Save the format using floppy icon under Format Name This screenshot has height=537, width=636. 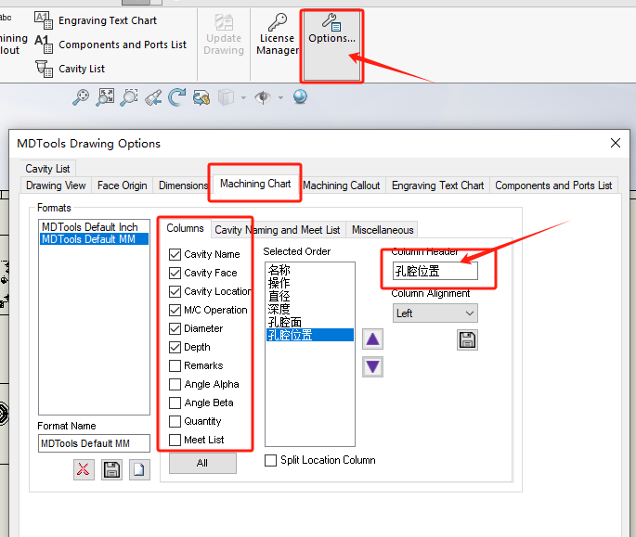(111, 469)
